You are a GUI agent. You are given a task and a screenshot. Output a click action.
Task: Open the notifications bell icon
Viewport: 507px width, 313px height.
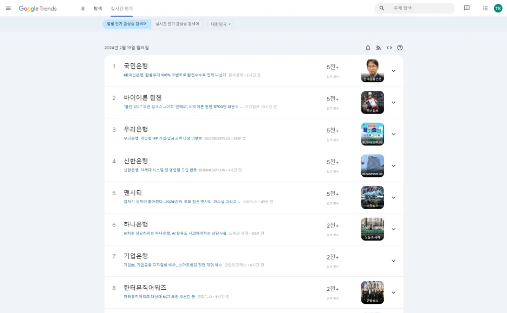368,48
